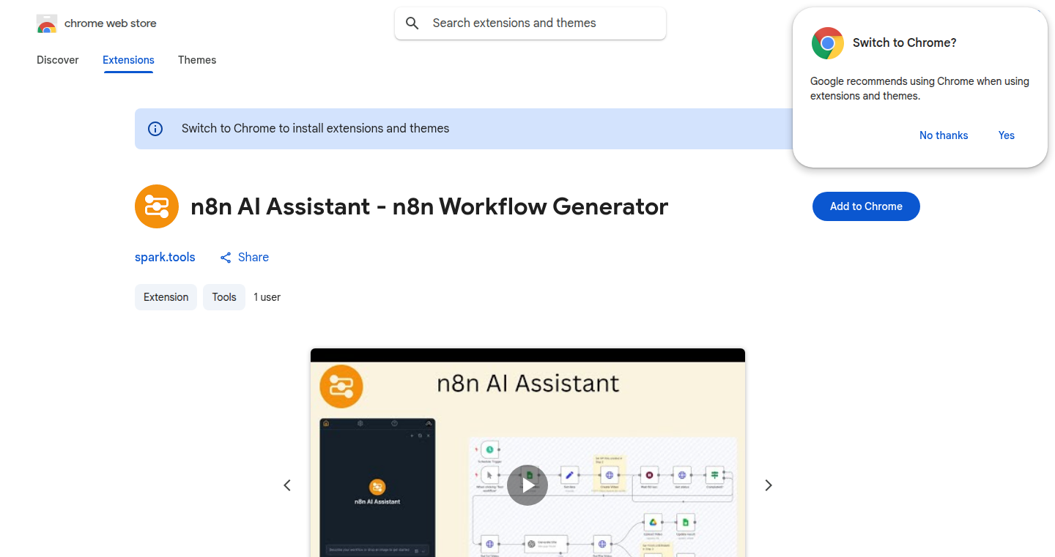Click the Extension category chip
Screen dimensions: 1055x557
[166, 297]
